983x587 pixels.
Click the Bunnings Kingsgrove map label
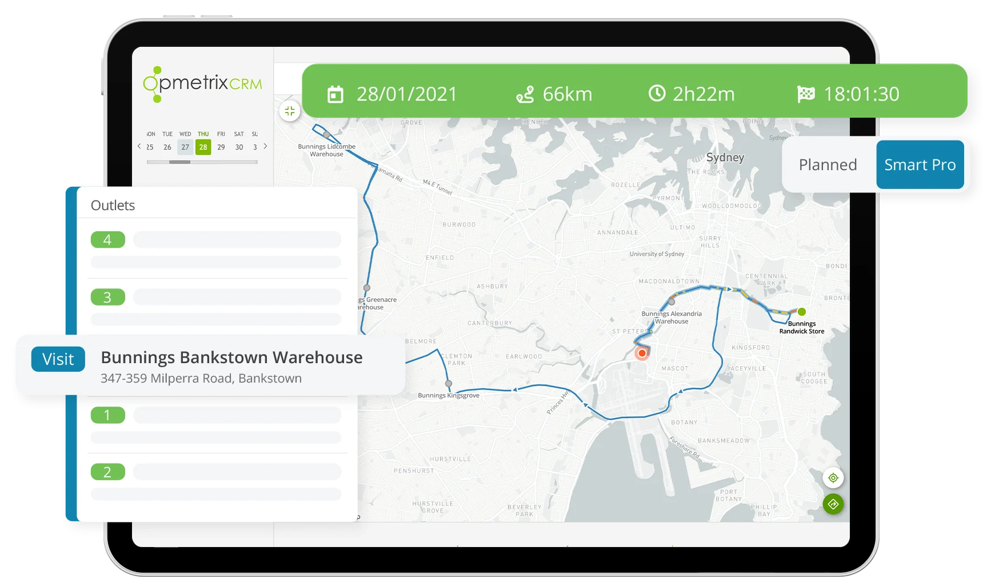(449, 395)
